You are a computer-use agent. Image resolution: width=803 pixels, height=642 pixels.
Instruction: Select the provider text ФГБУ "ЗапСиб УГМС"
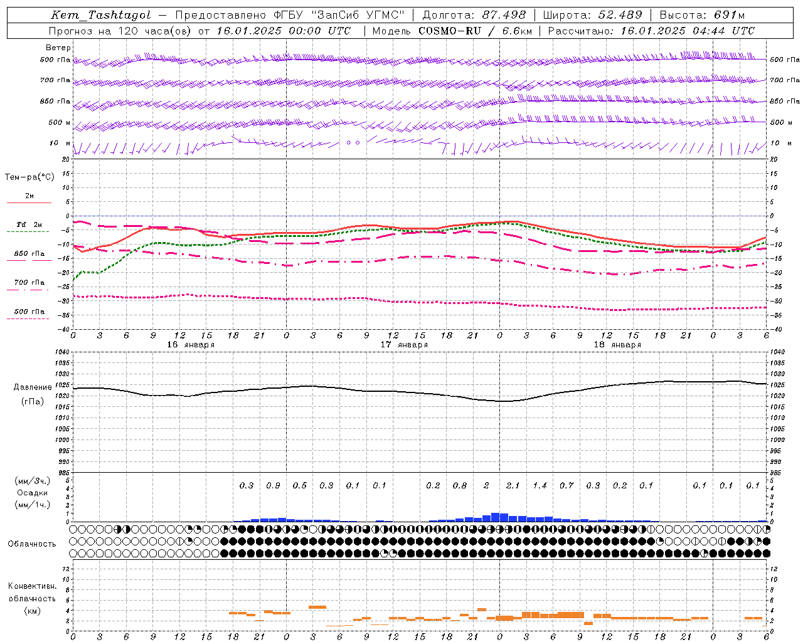point(339,15)
